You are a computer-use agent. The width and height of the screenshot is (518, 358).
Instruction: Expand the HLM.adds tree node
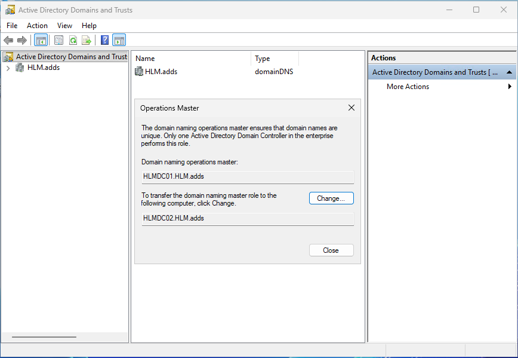(8, 68)
